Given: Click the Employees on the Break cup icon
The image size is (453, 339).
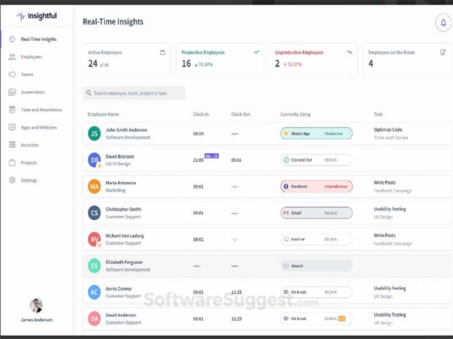Looking at the screenshot, I should 443,52.
